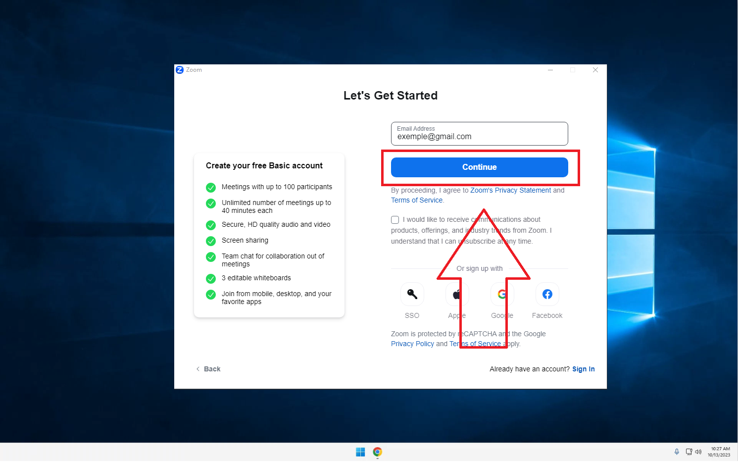Click the Sign In link
Viewport: 738px width, 462px height.
pos(584,369)
